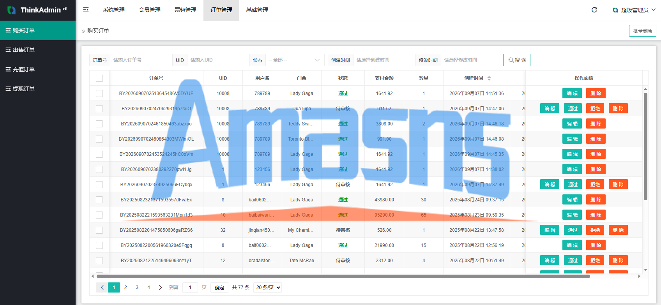Click the vertical scroll up arrow of table

(x=645, y=89)
